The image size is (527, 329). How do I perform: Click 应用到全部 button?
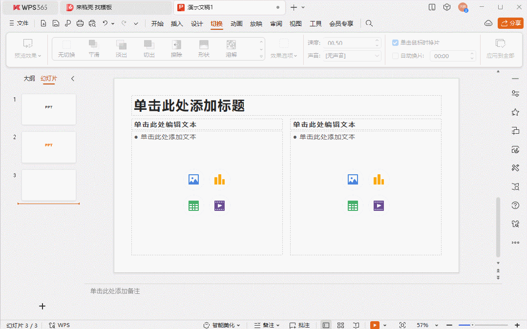500,49
